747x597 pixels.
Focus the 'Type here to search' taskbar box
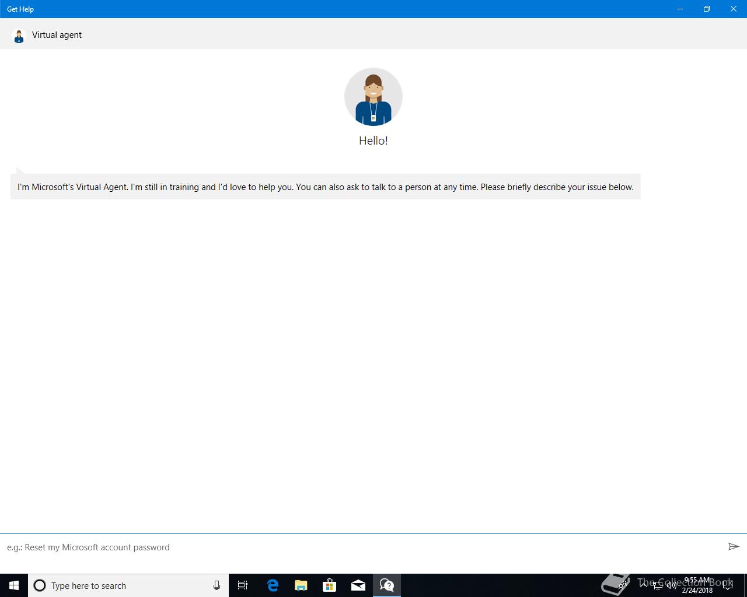[128, 585]
